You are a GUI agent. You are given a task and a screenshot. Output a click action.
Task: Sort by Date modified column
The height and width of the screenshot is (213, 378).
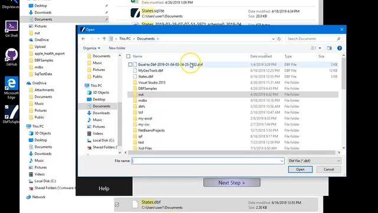(x=261, y=56)
